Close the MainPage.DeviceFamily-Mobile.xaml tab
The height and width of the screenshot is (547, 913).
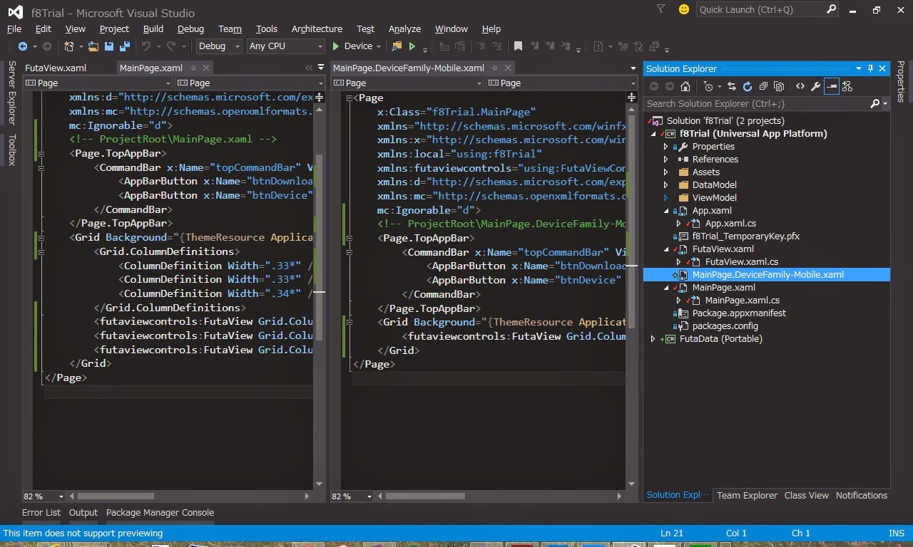[x=509, y=68]
